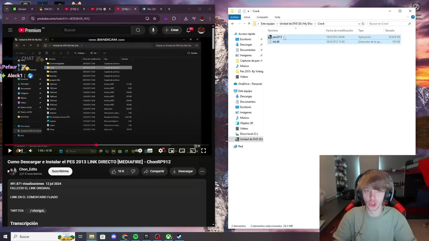The width and height of the screenshot is (429, 241).
Task: Go back in Chrome
Action: pos(7,18)
